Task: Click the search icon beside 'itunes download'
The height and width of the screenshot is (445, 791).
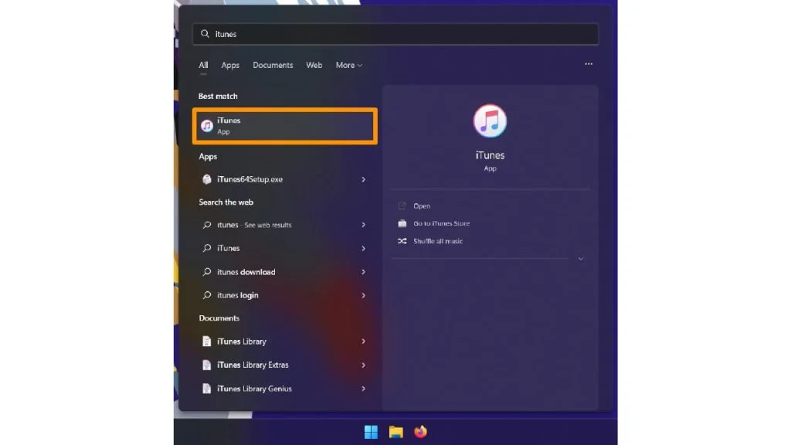Action: tap(207, 272)
